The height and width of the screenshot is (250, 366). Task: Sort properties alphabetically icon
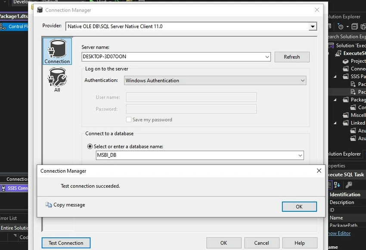[x=337, y=185]
